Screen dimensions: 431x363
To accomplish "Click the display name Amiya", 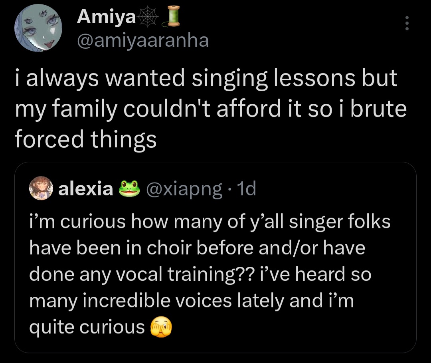I will point(107,17).
